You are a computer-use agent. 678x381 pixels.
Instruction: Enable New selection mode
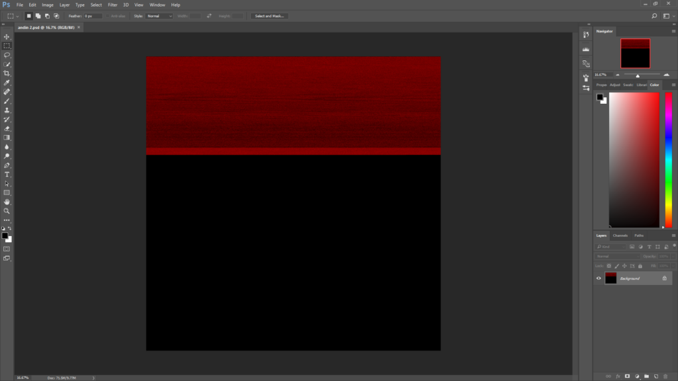(x=29, y=16)
